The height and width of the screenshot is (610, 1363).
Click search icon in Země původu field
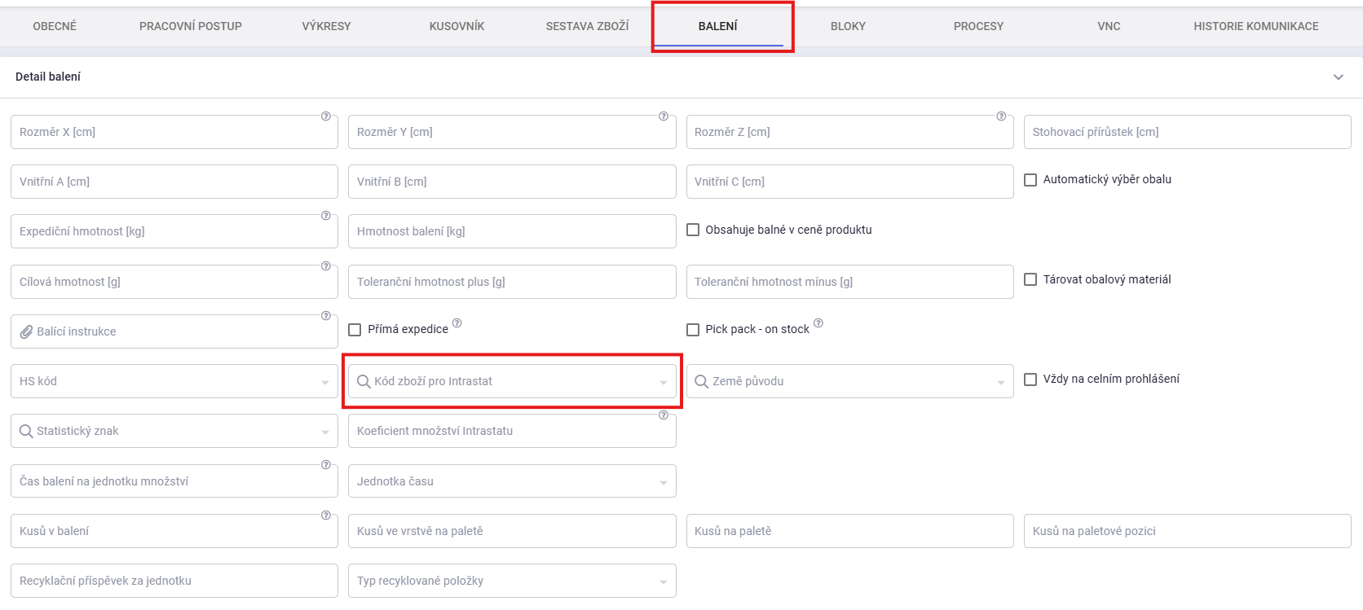701,382
